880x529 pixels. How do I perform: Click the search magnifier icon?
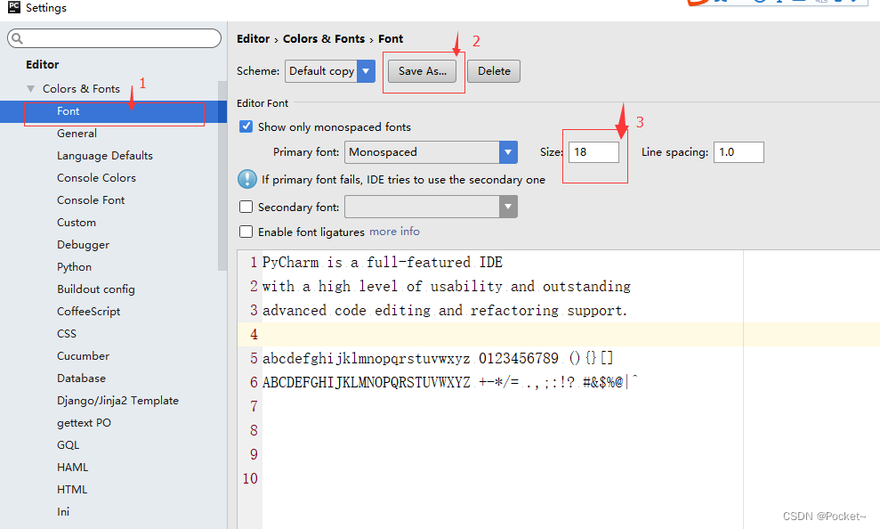[x=18, y=38]
